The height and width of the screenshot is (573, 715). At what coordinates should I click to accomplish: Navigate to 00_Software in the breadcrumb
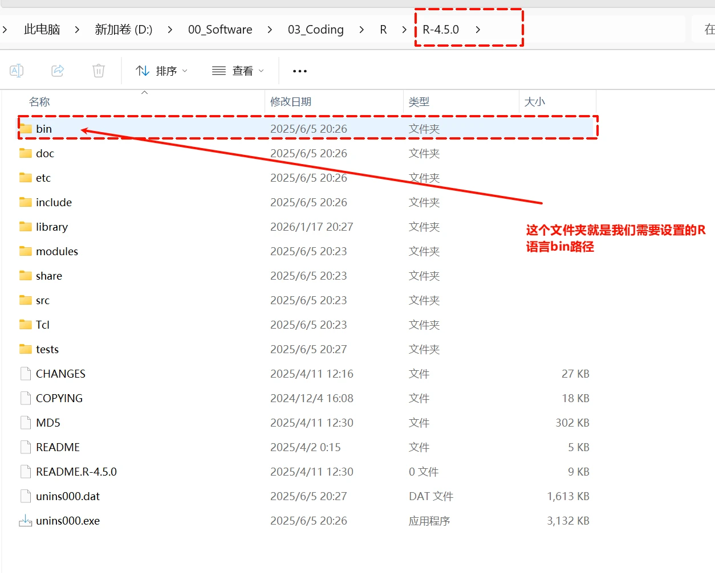pyautogui.click(x=220, y=30)
